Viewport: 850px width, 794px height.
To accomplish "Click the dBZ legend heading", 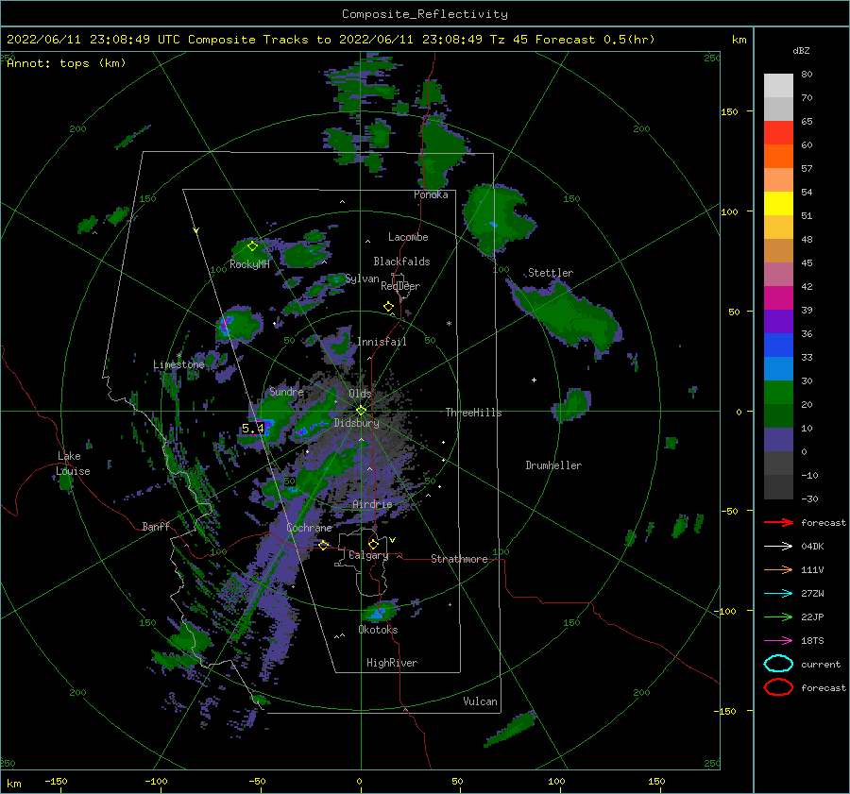I will [x=801, y=50].
